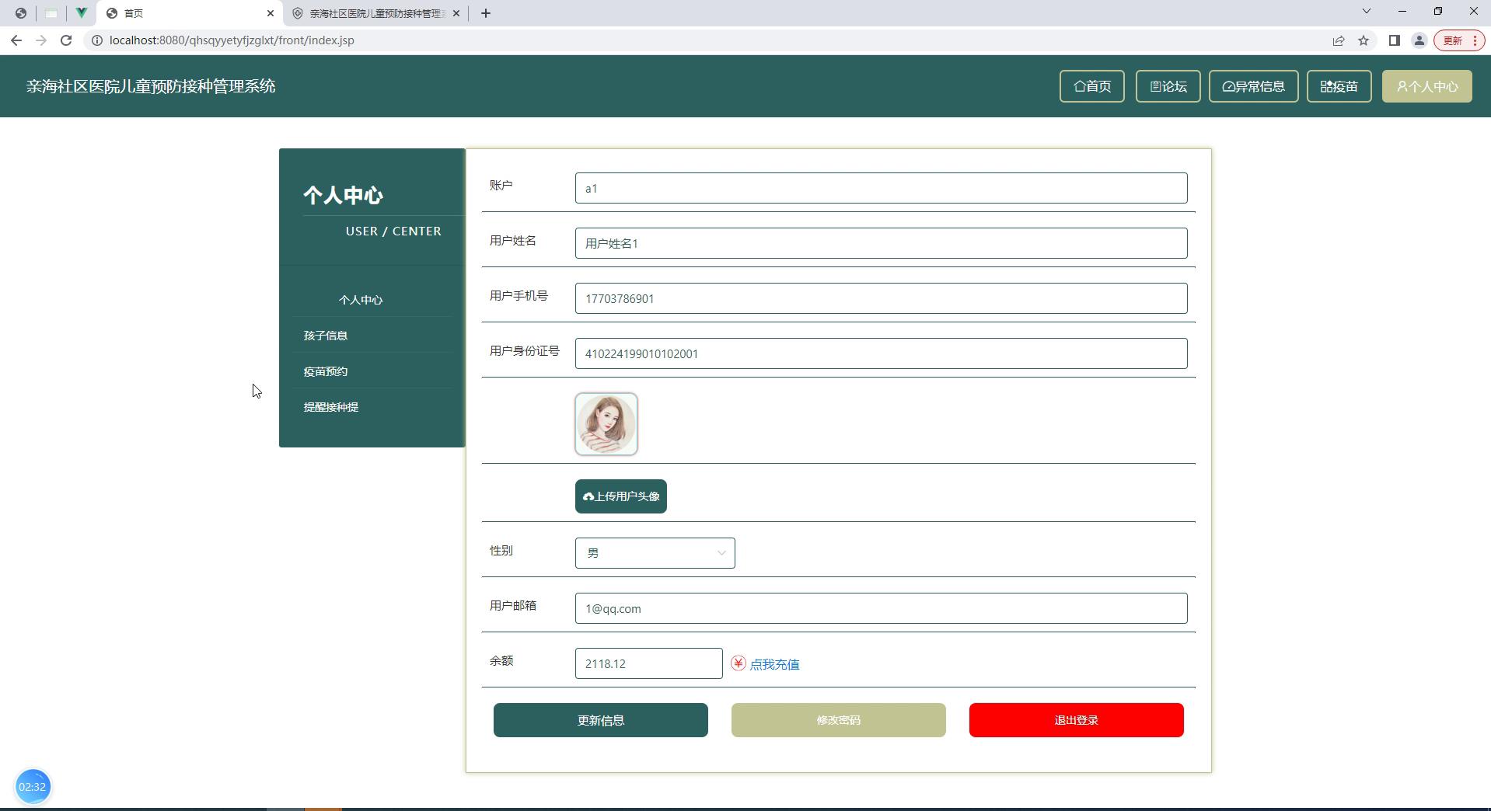Screen dimensions: 1491x811
Task: Open the Chrome profile avatar icon
Action: (x=1419, y=40)
